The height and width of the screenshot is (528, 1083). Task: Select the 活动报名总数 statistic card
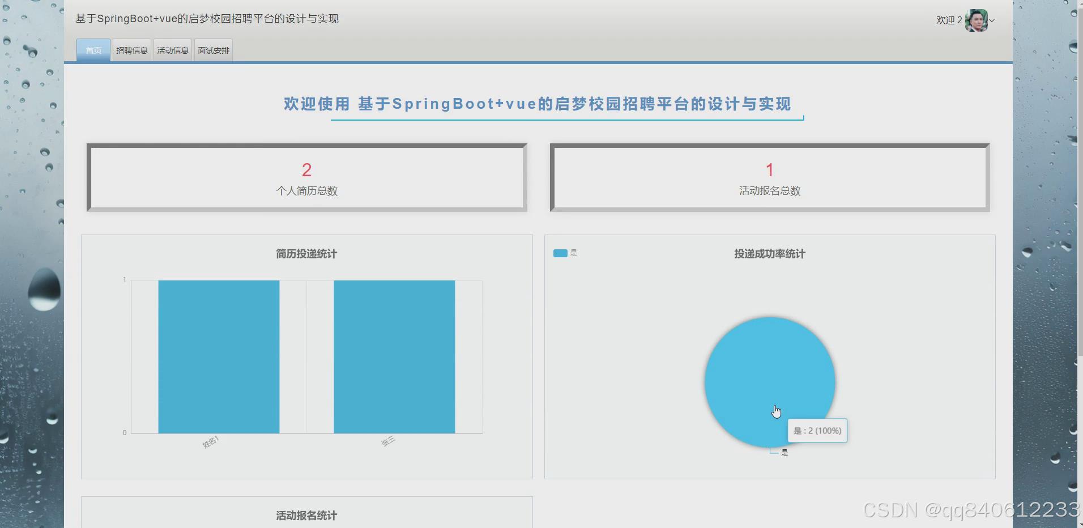point(770,178)
